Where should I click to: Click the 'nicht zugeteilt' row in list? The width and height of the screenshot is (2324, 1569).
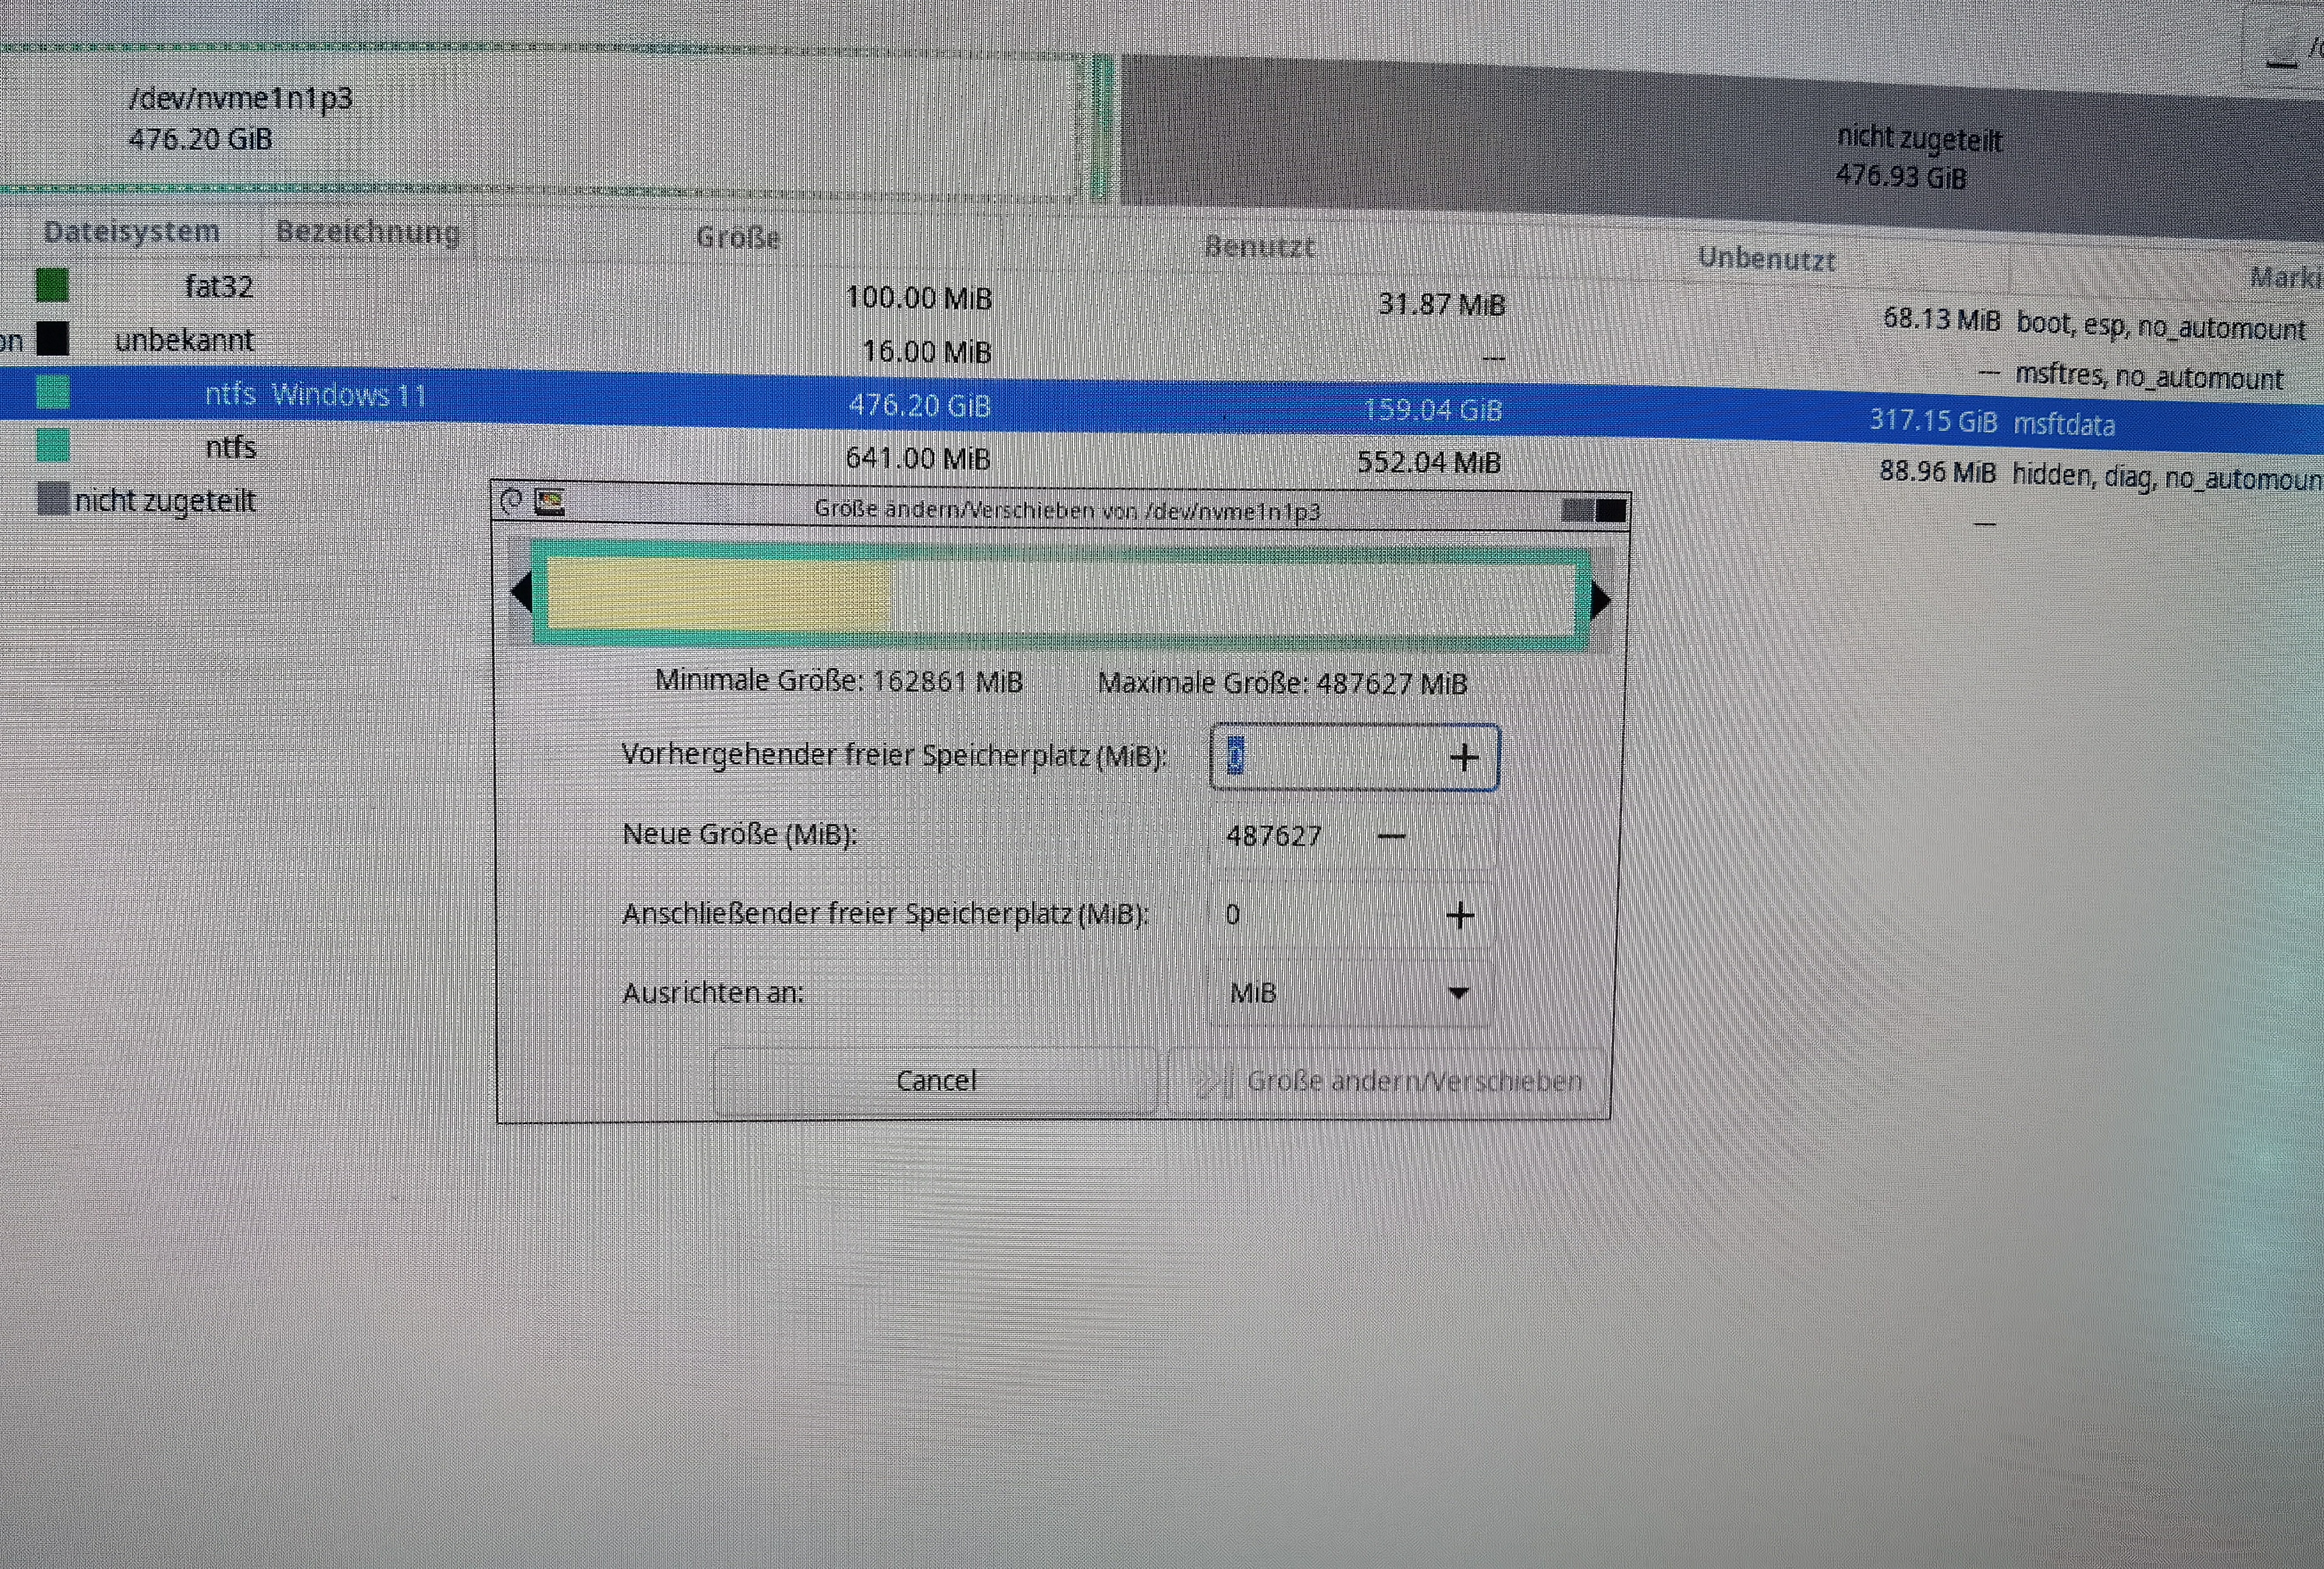point(165,500)
